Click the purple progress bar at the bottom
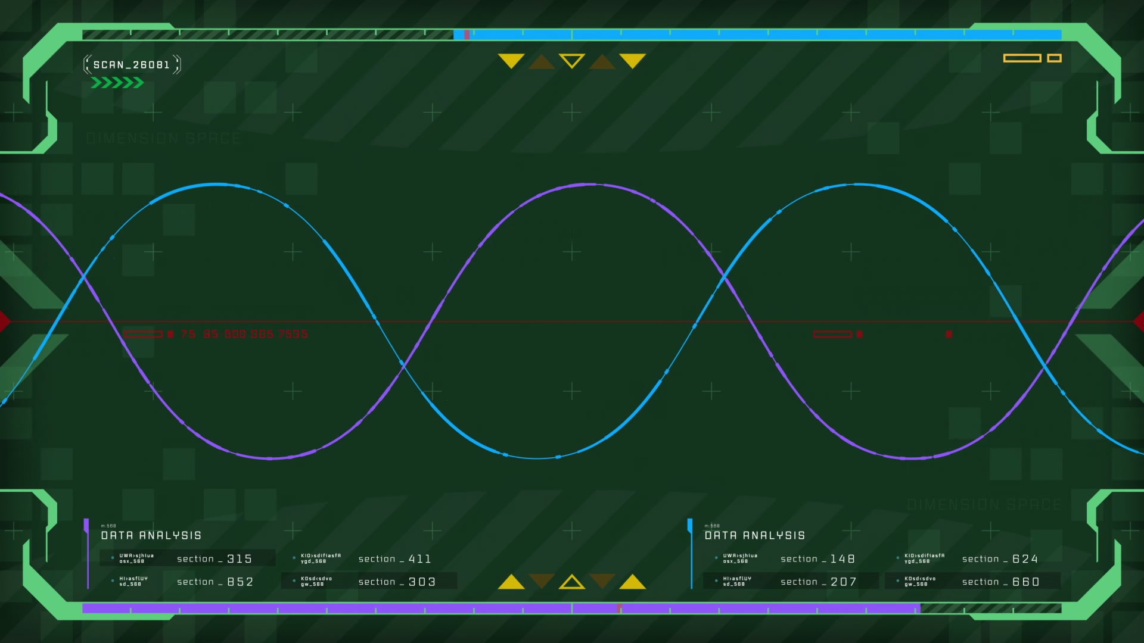The image size is (1144, 643). point(500,608)
